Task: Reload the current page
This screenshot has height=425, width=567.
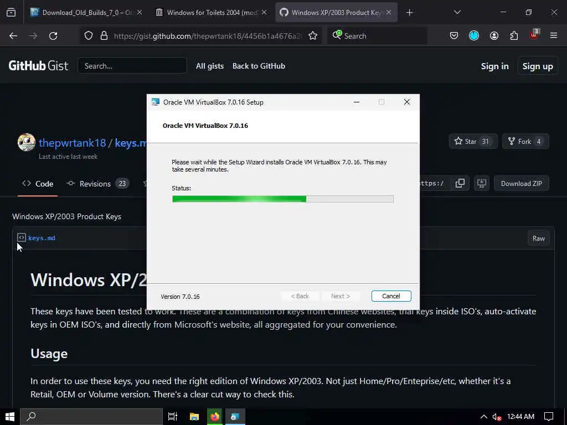Action: click(x=53, y=36)
